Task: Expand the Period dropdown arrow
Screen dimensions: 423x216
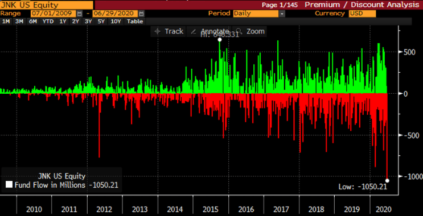Action: [x=282, y=14]
